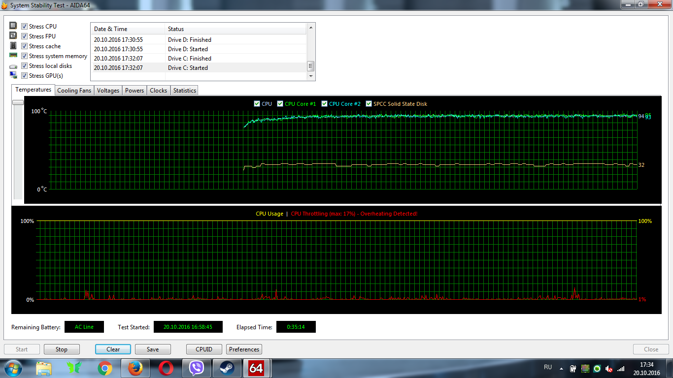
Task: Uncheck Stress cache checkbox
Action: click(x=24, y=46)
